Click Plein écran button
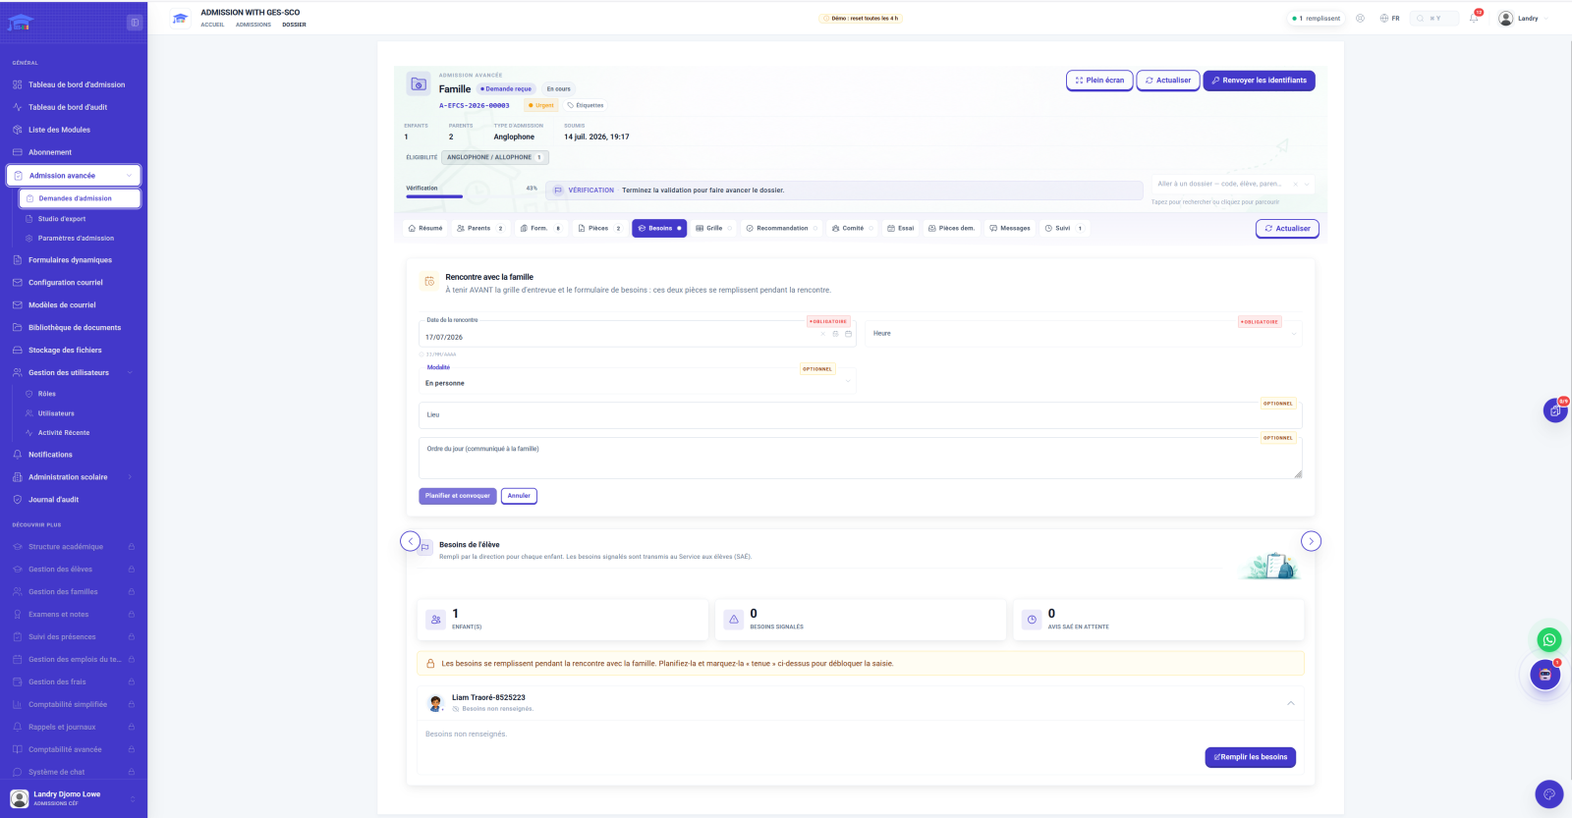The height and width of the screenshot is (818, 1572). click(1099, 81)
